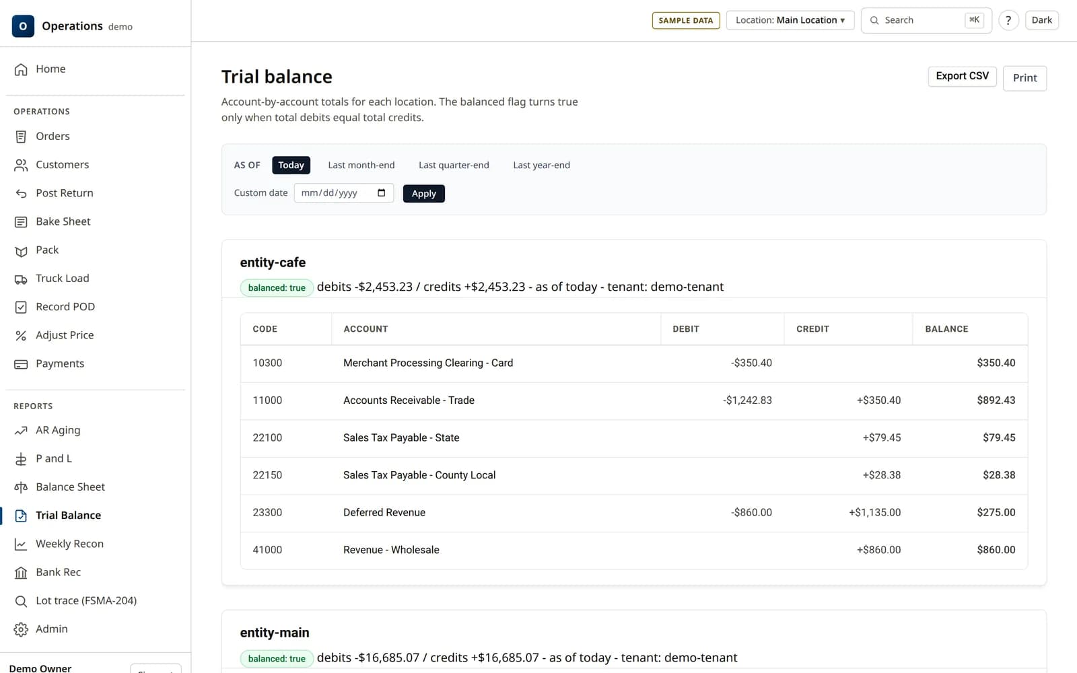Click the Print button
Viewport: 1077px width, 673px height.
[x=1024, y=78]
